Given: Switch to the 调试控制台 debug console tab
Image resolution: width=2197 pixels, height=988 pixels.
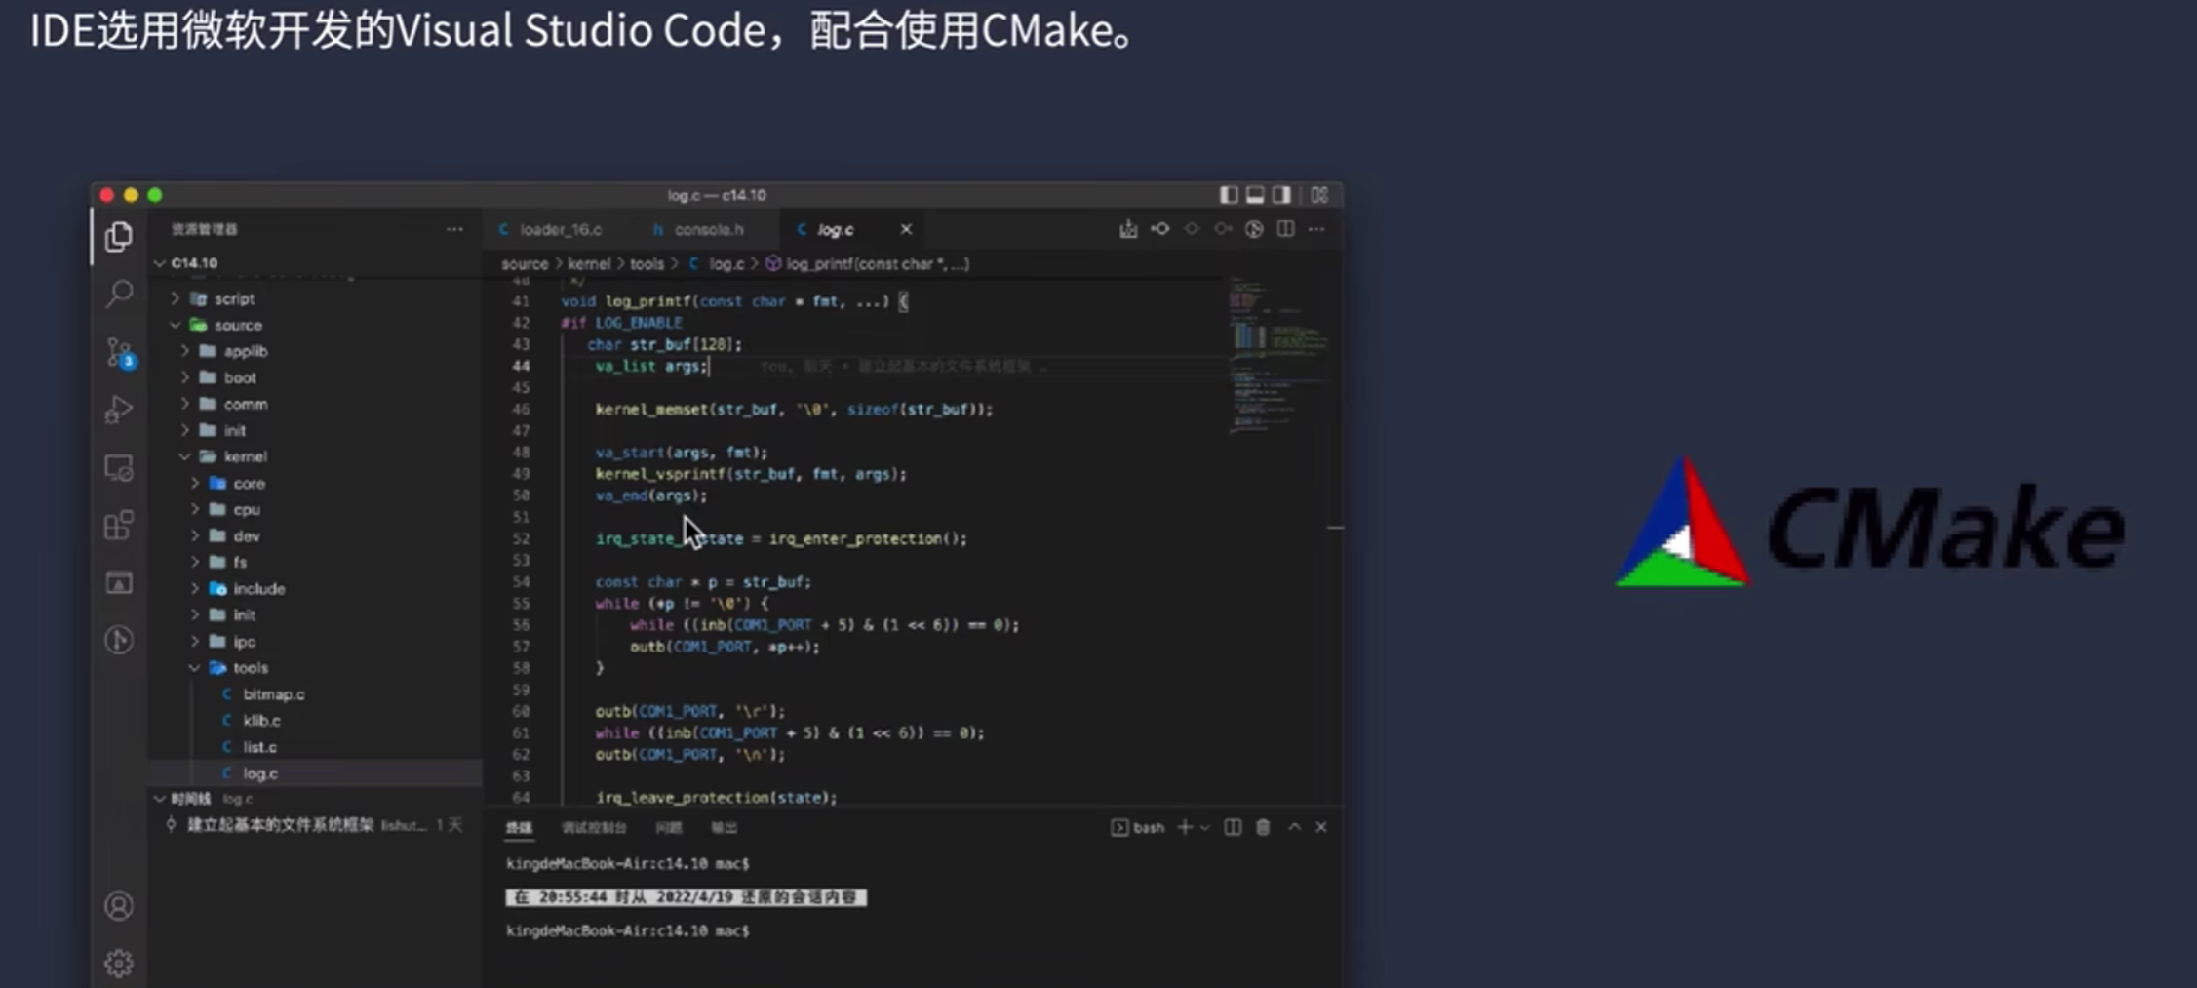Looking at the screenshot, I should pos(594,828).
